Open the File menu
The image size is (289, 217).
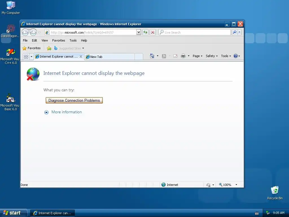[25, 40]
